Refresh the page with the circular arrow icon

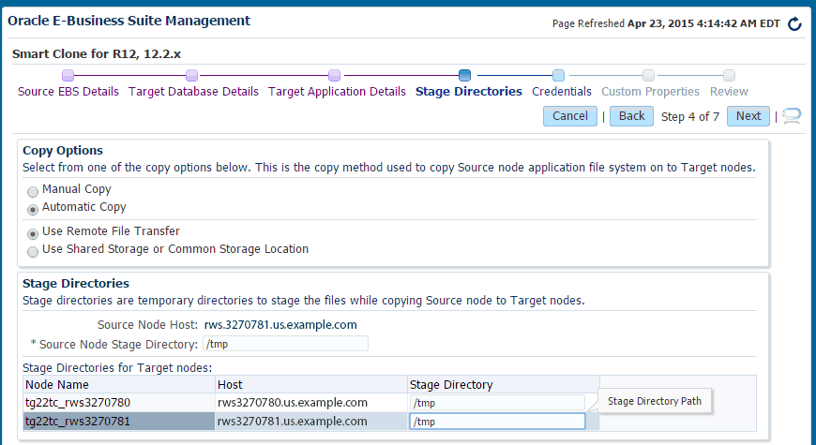[x=794, y=24]
